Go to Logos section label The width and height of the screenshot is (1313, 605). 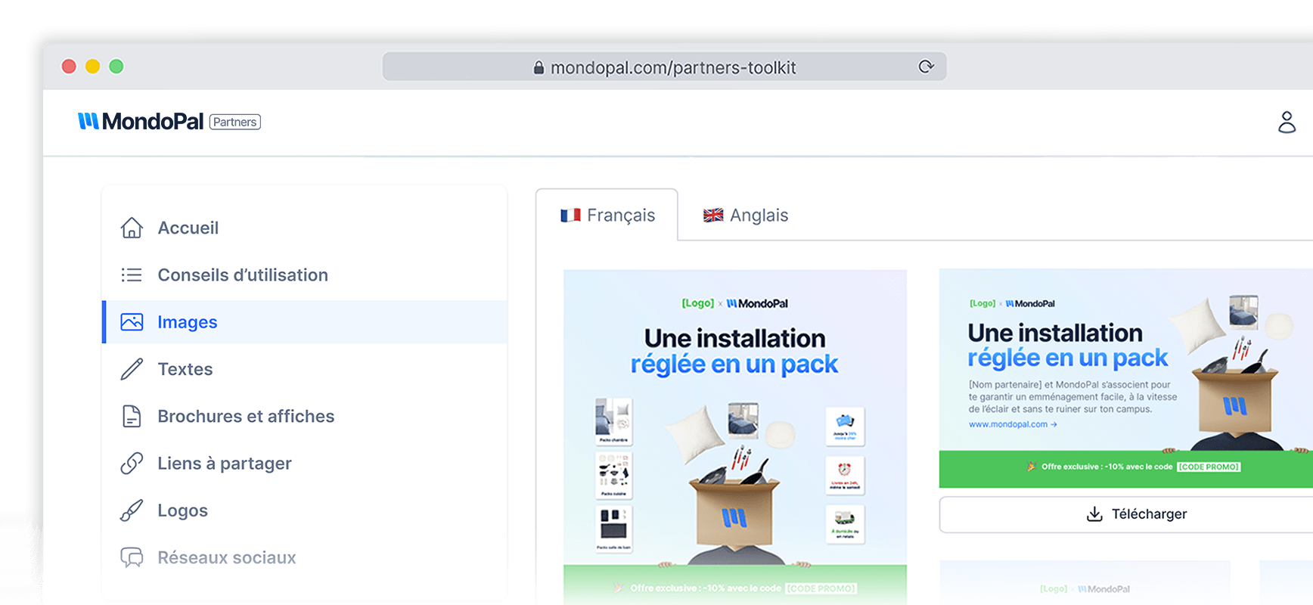point(182,510)
